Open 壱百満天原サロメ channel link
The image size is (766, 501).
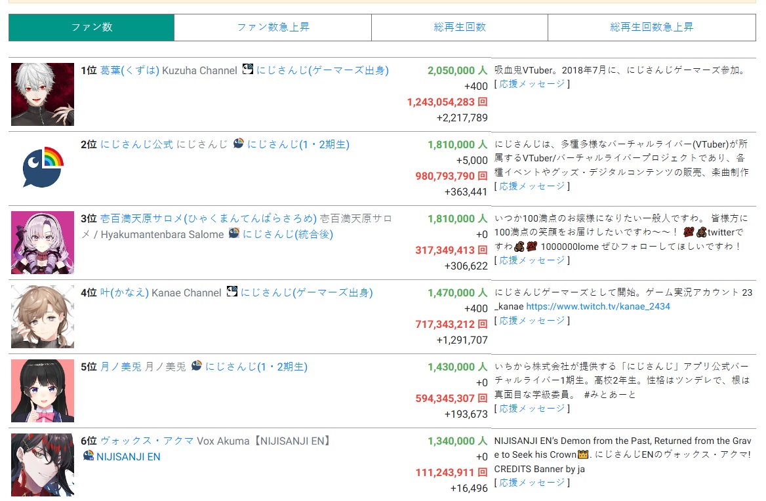click(209, 219)
